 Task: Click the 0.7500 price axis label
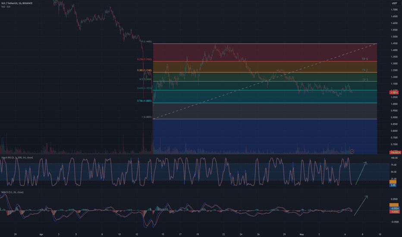tap(394, 137)
